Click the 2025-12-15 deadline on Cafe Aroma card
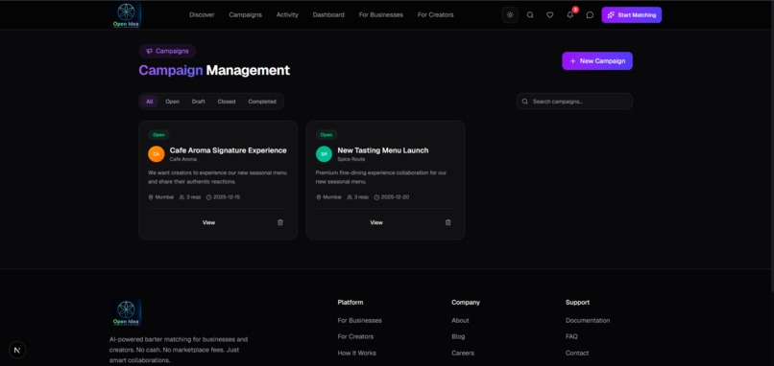The image size is (774, 366). [223, 197]
